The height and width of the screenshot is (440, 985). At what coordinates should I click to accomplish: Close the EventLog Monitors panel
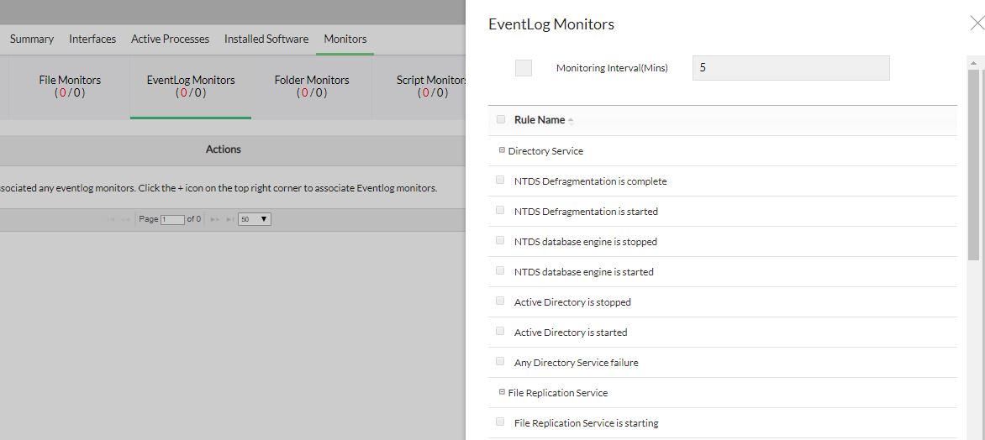coord(977,24)
